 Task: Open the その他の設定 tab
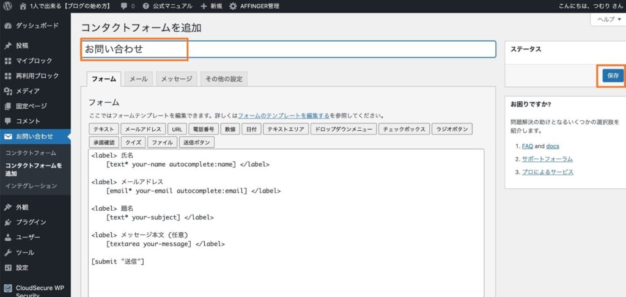point(224,79)
